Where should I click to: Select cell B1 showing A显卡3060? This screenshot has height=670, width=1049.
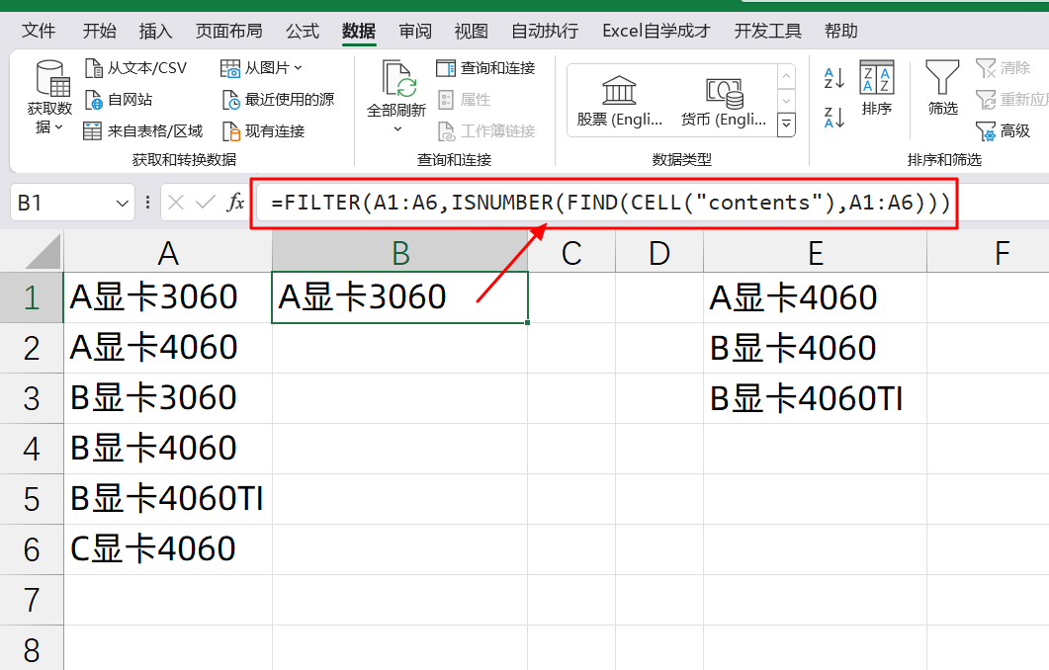pos(400,297)
